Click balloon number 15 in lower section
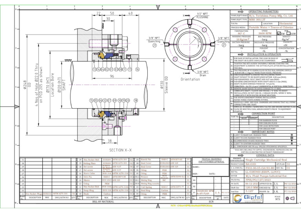Image resolution: width=301 pixels, height=213 pixels. [91, 100]
